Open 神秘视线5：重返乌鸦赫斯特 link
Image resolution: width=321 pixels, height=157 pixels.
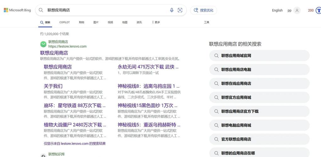pos(149,125)
